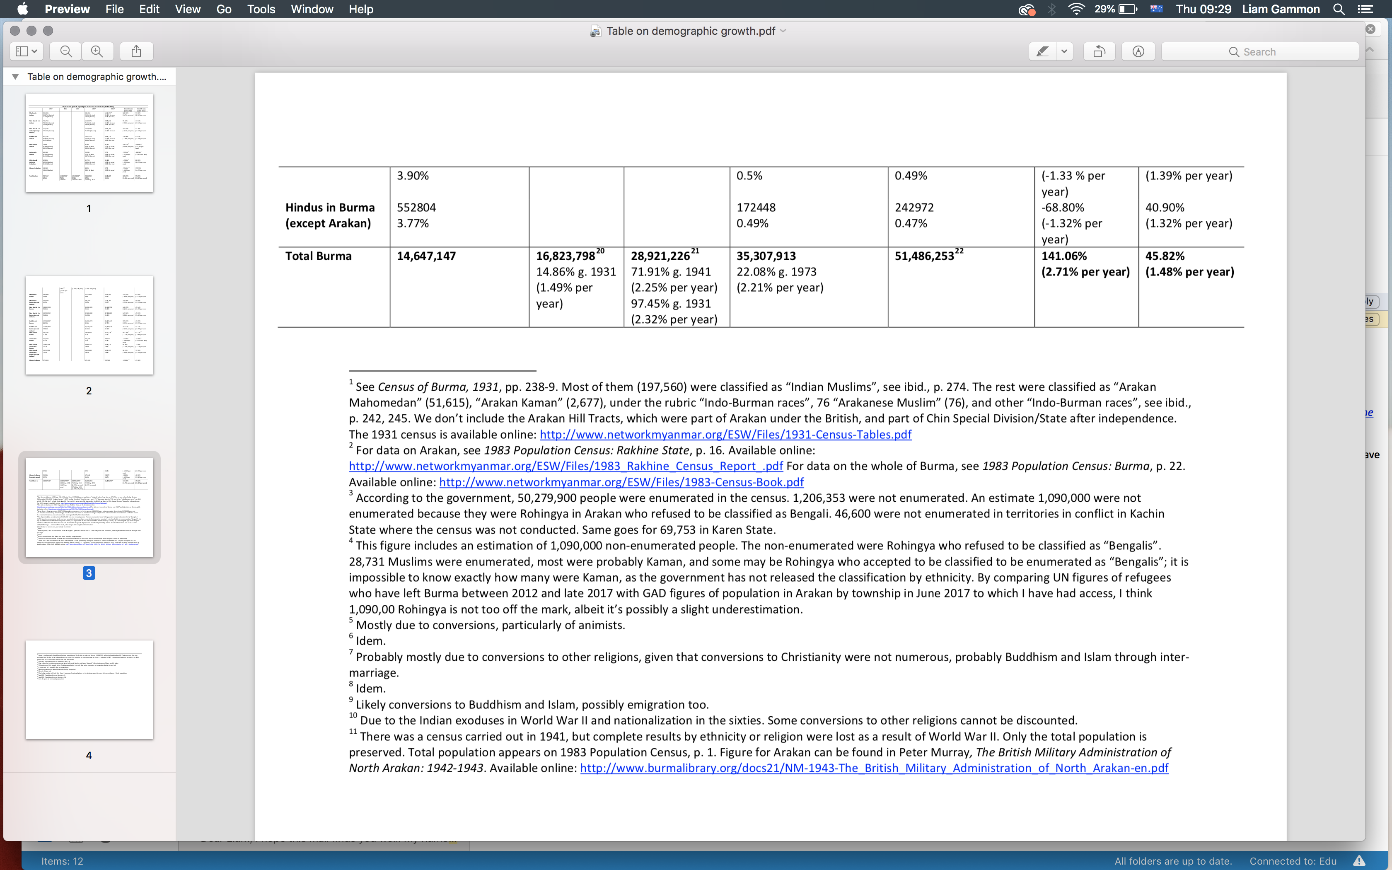Open the sidebar view mode dropdown
Screen dimensions: 1392x870
tap(27, 51)
